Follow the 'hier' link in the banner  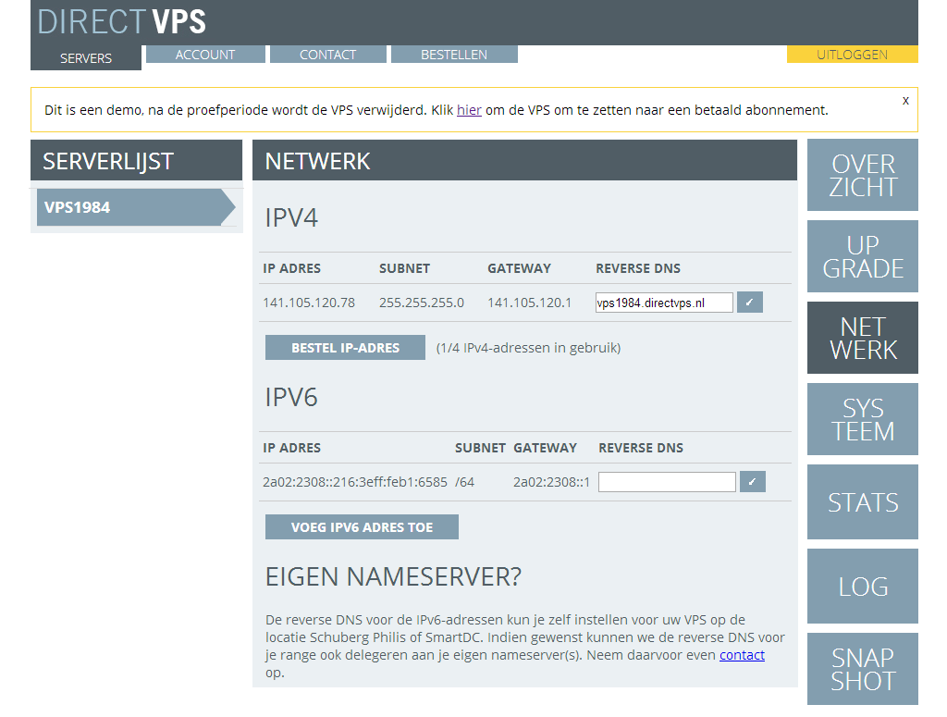(469, 110)
